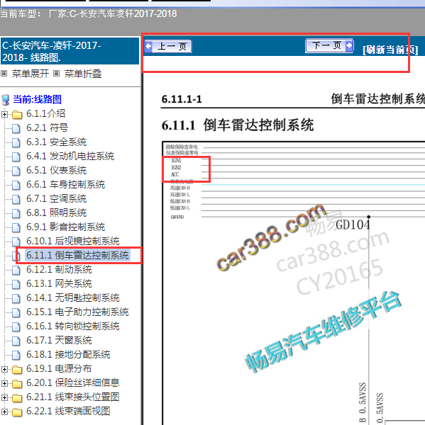Select 6.4.1 发动机电控系统 in the tree
This screenshot has height=425, width=425.
tap(70, 156)
